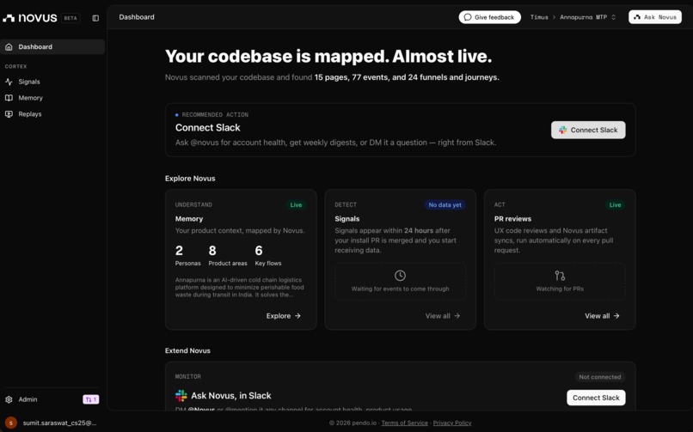This screenshot has height=432, width=693.
Task: Open the Dashboard sidebar item
Action: click(52, 46)
